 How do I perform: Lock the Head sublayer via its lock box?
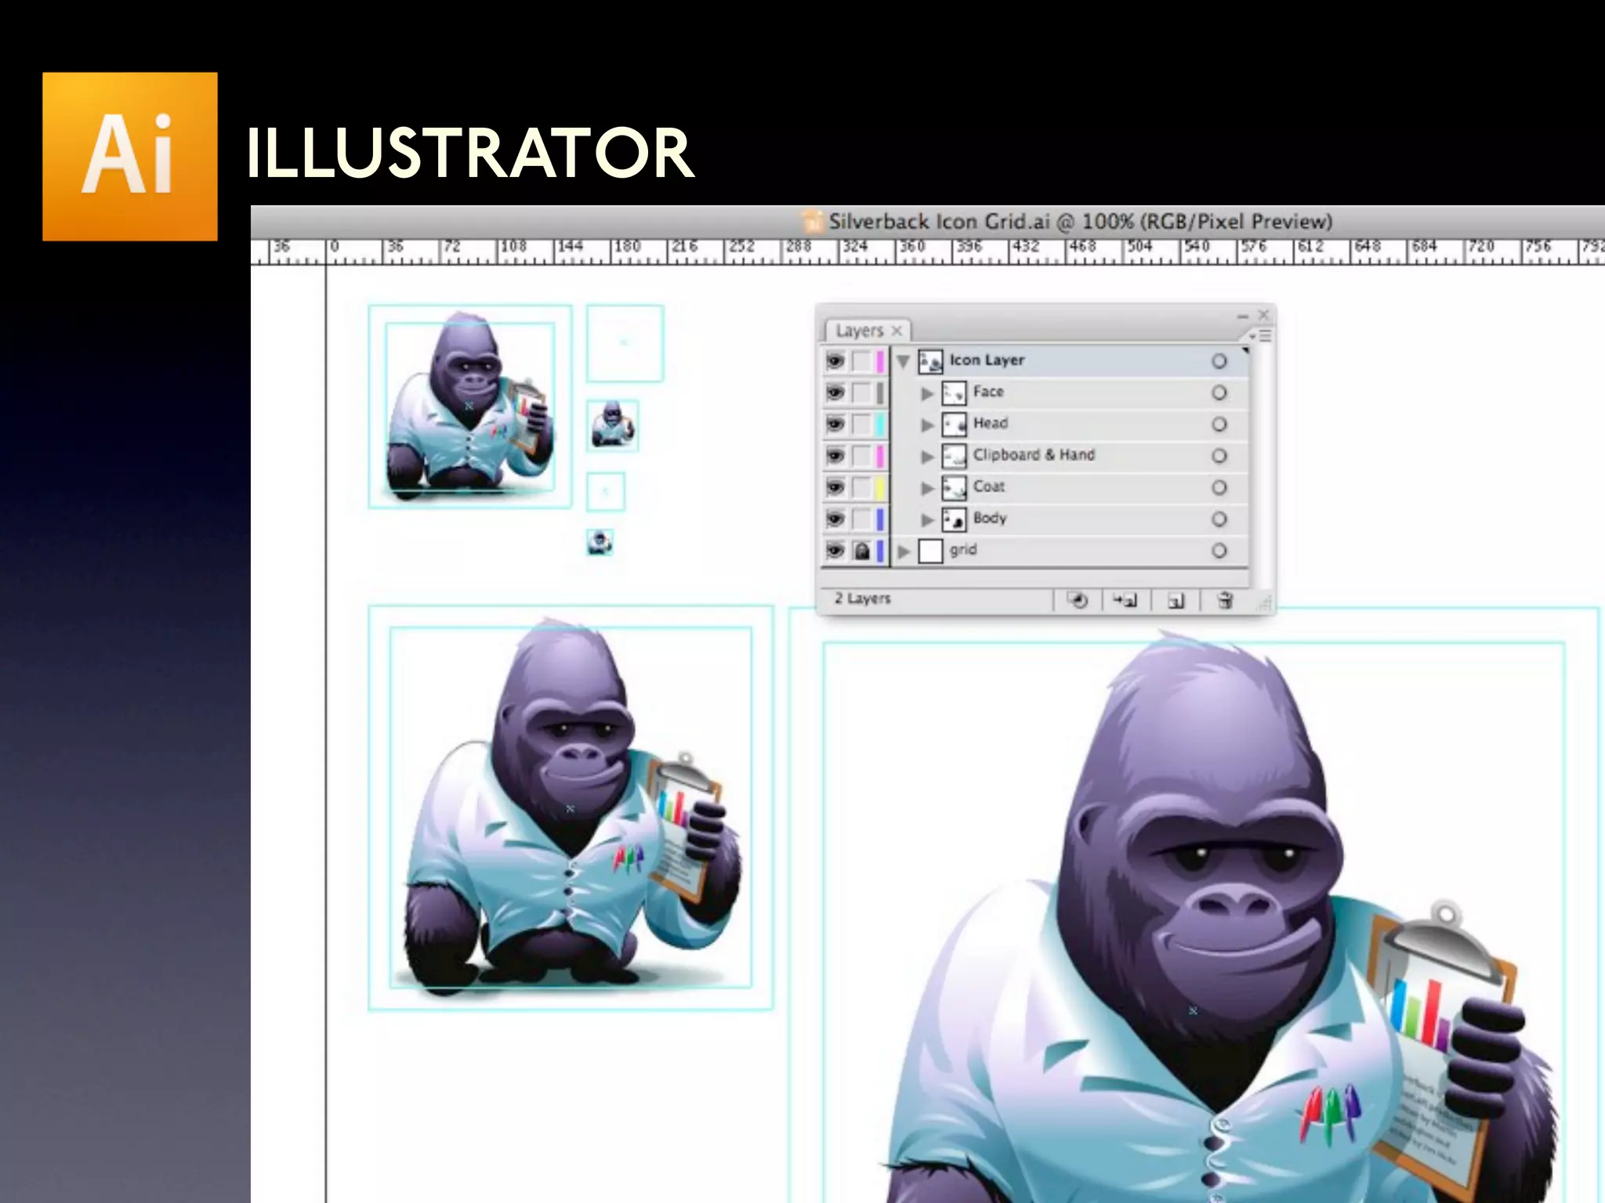(x=862, y=424)
